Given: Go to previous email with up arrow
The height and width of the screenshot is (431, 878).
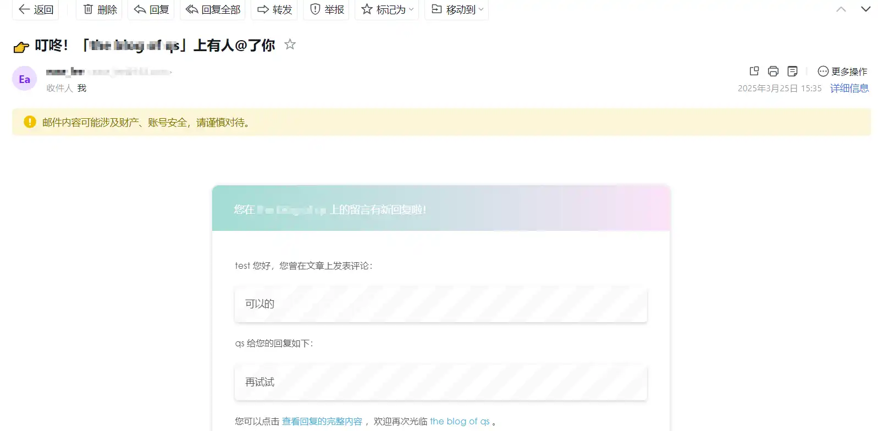Looking at the screenshot, I should [841, 9].
